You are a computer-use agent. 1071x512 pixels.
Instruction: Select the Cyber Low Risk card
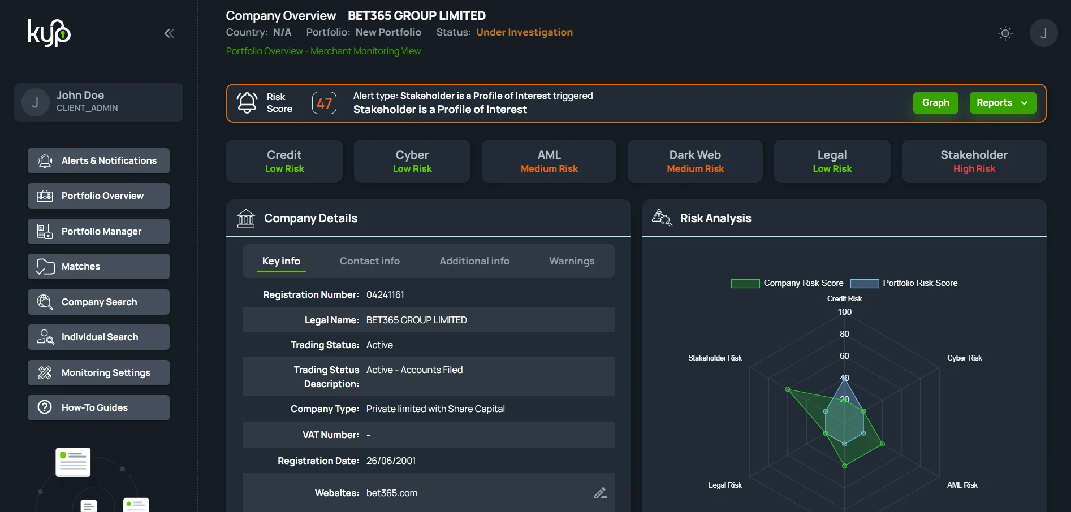coord(412,161)
